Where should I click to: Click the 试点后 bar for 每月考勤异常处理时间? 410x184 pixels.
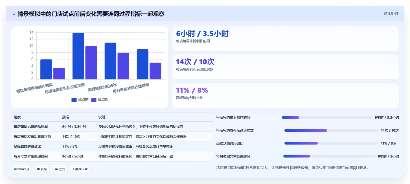click(155, 71)
